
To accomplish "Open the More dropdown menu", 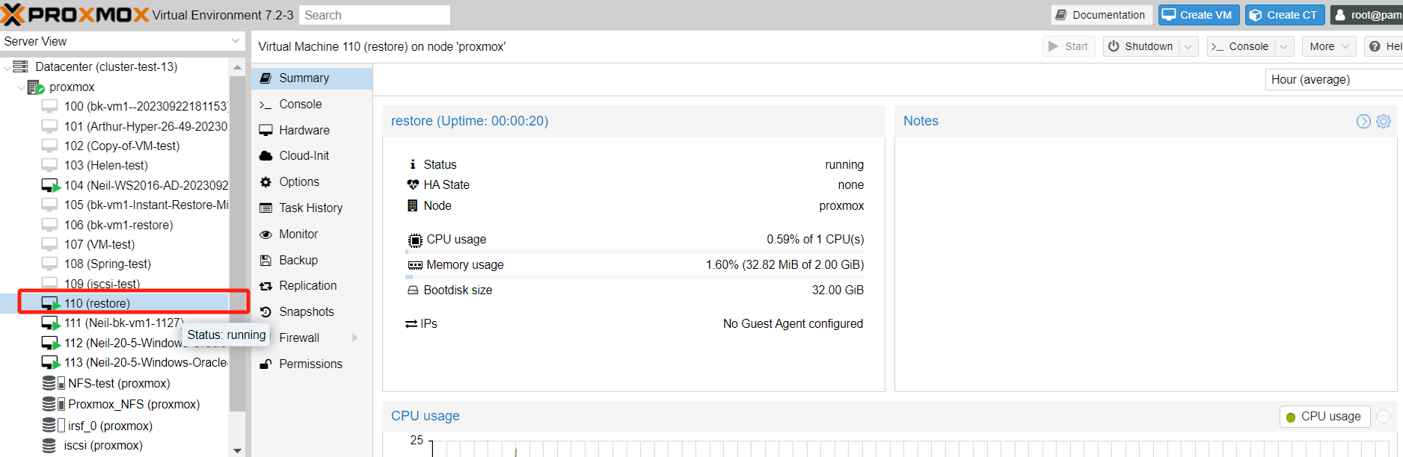I will (x=1329, y=46).
